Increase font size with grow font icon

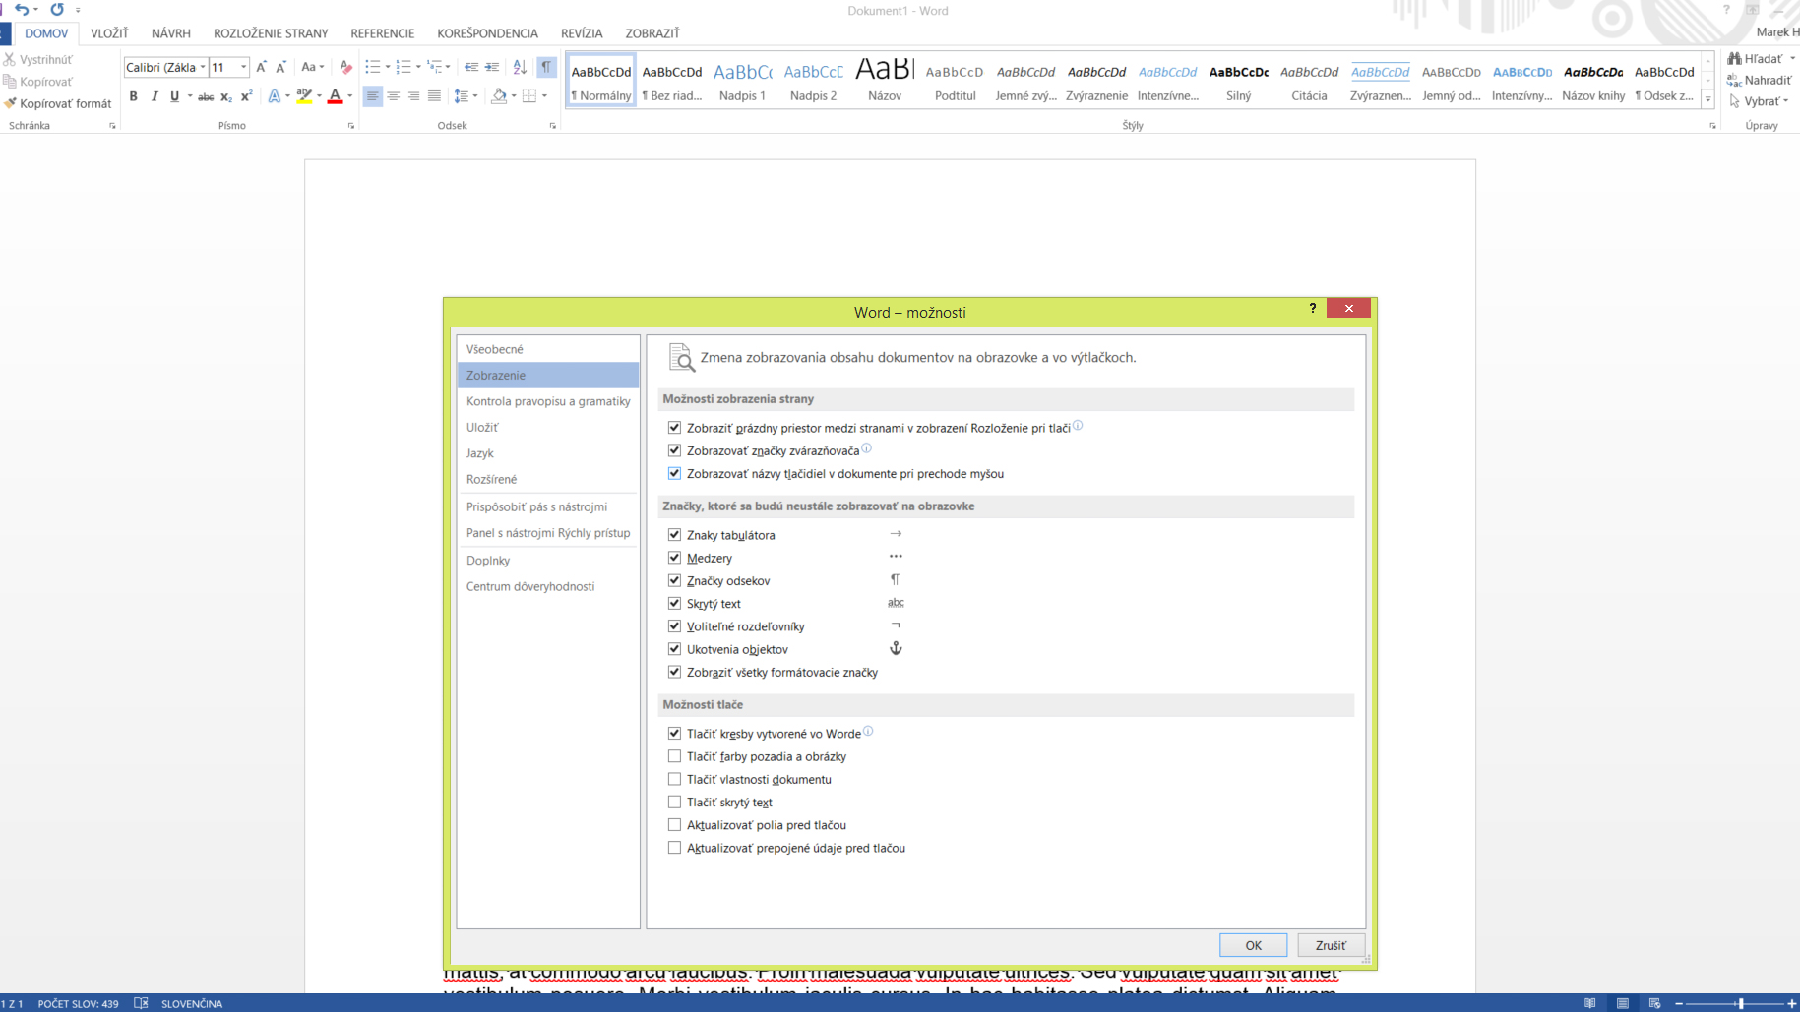[261, 67]
